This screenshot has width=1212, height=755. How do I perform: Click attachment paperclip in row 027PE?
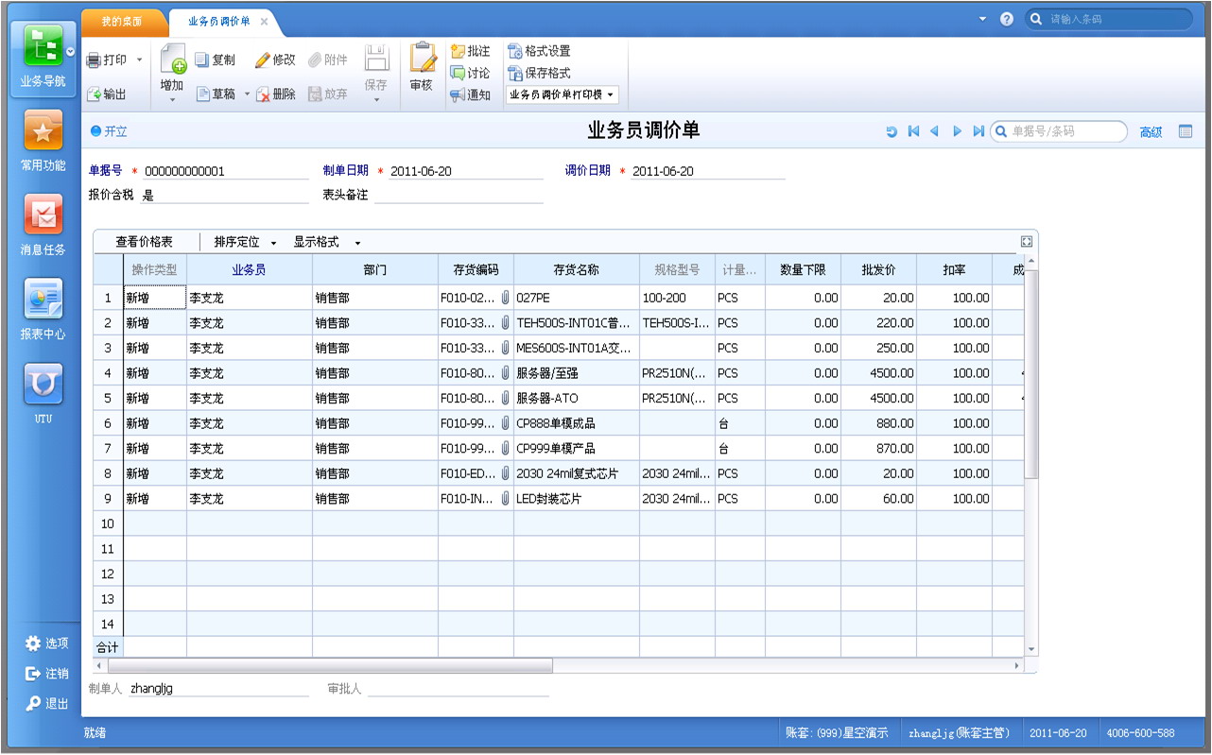click(505, 298)
